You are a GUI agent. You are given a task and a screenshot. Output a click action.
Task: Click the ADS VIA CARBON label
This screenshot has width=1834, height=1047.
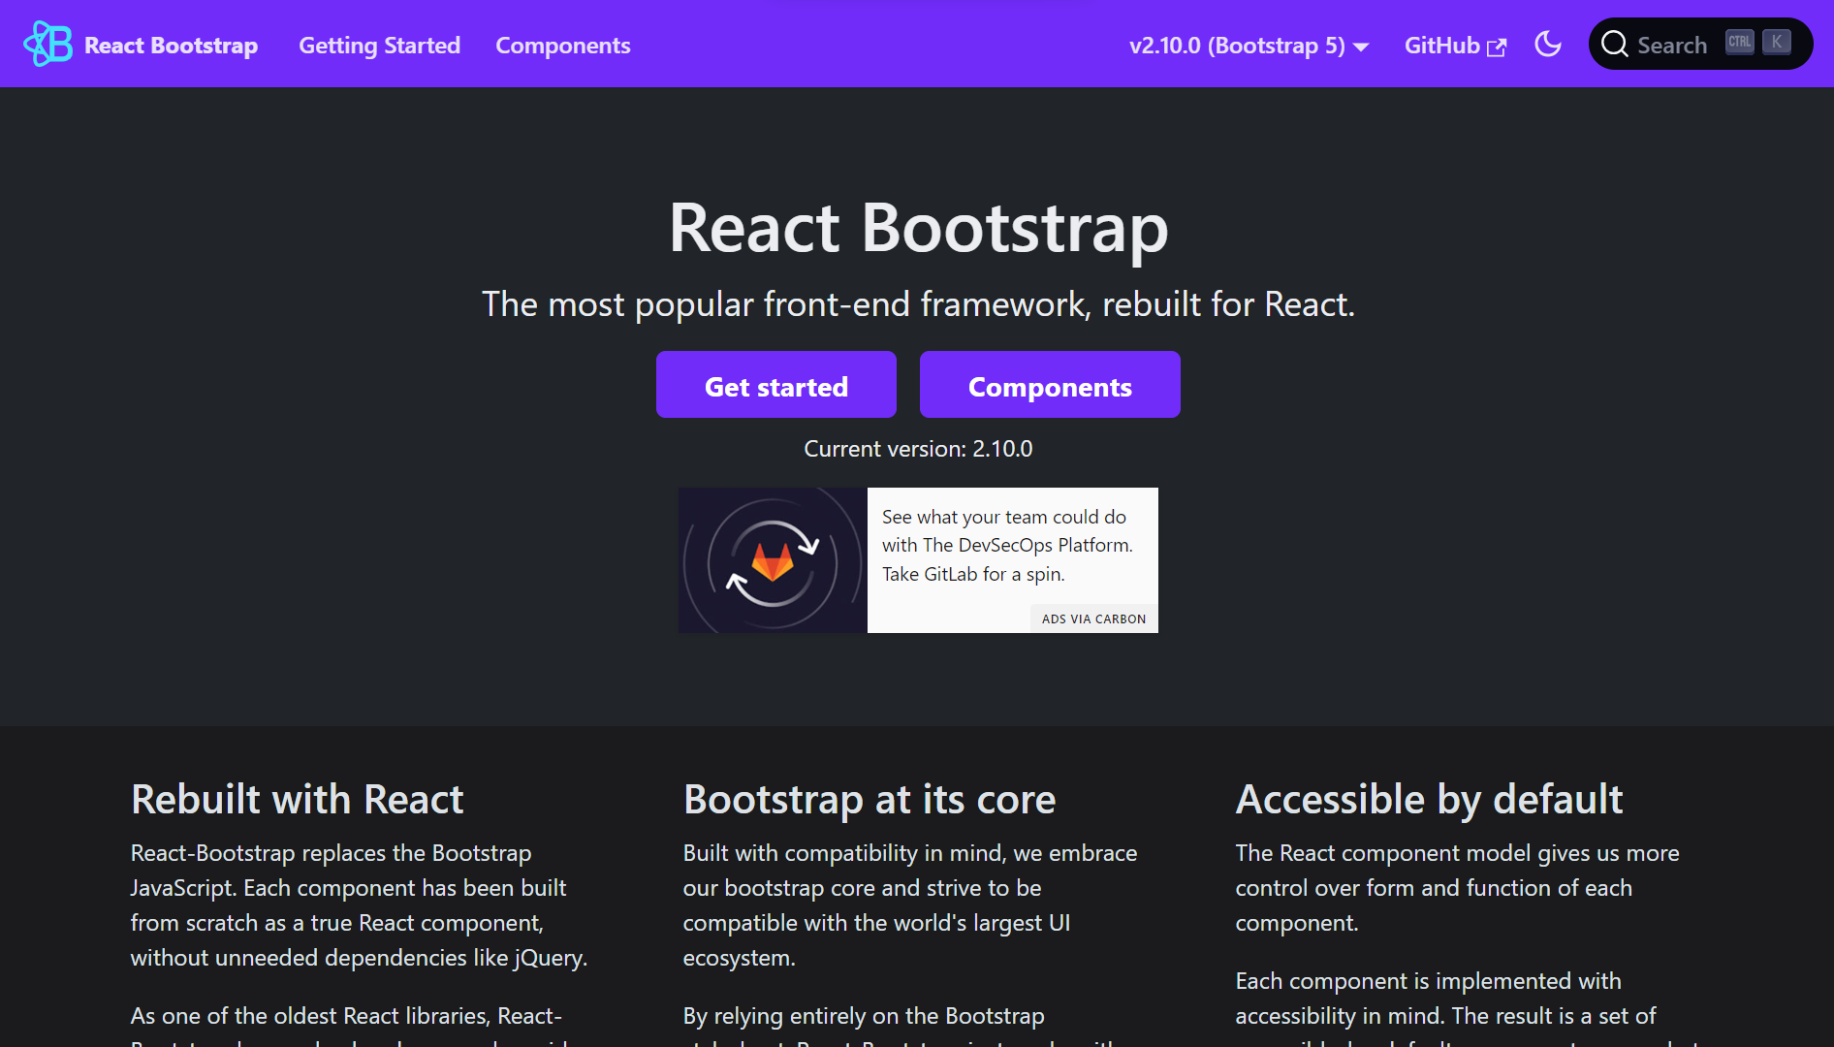pos(1093,619)
